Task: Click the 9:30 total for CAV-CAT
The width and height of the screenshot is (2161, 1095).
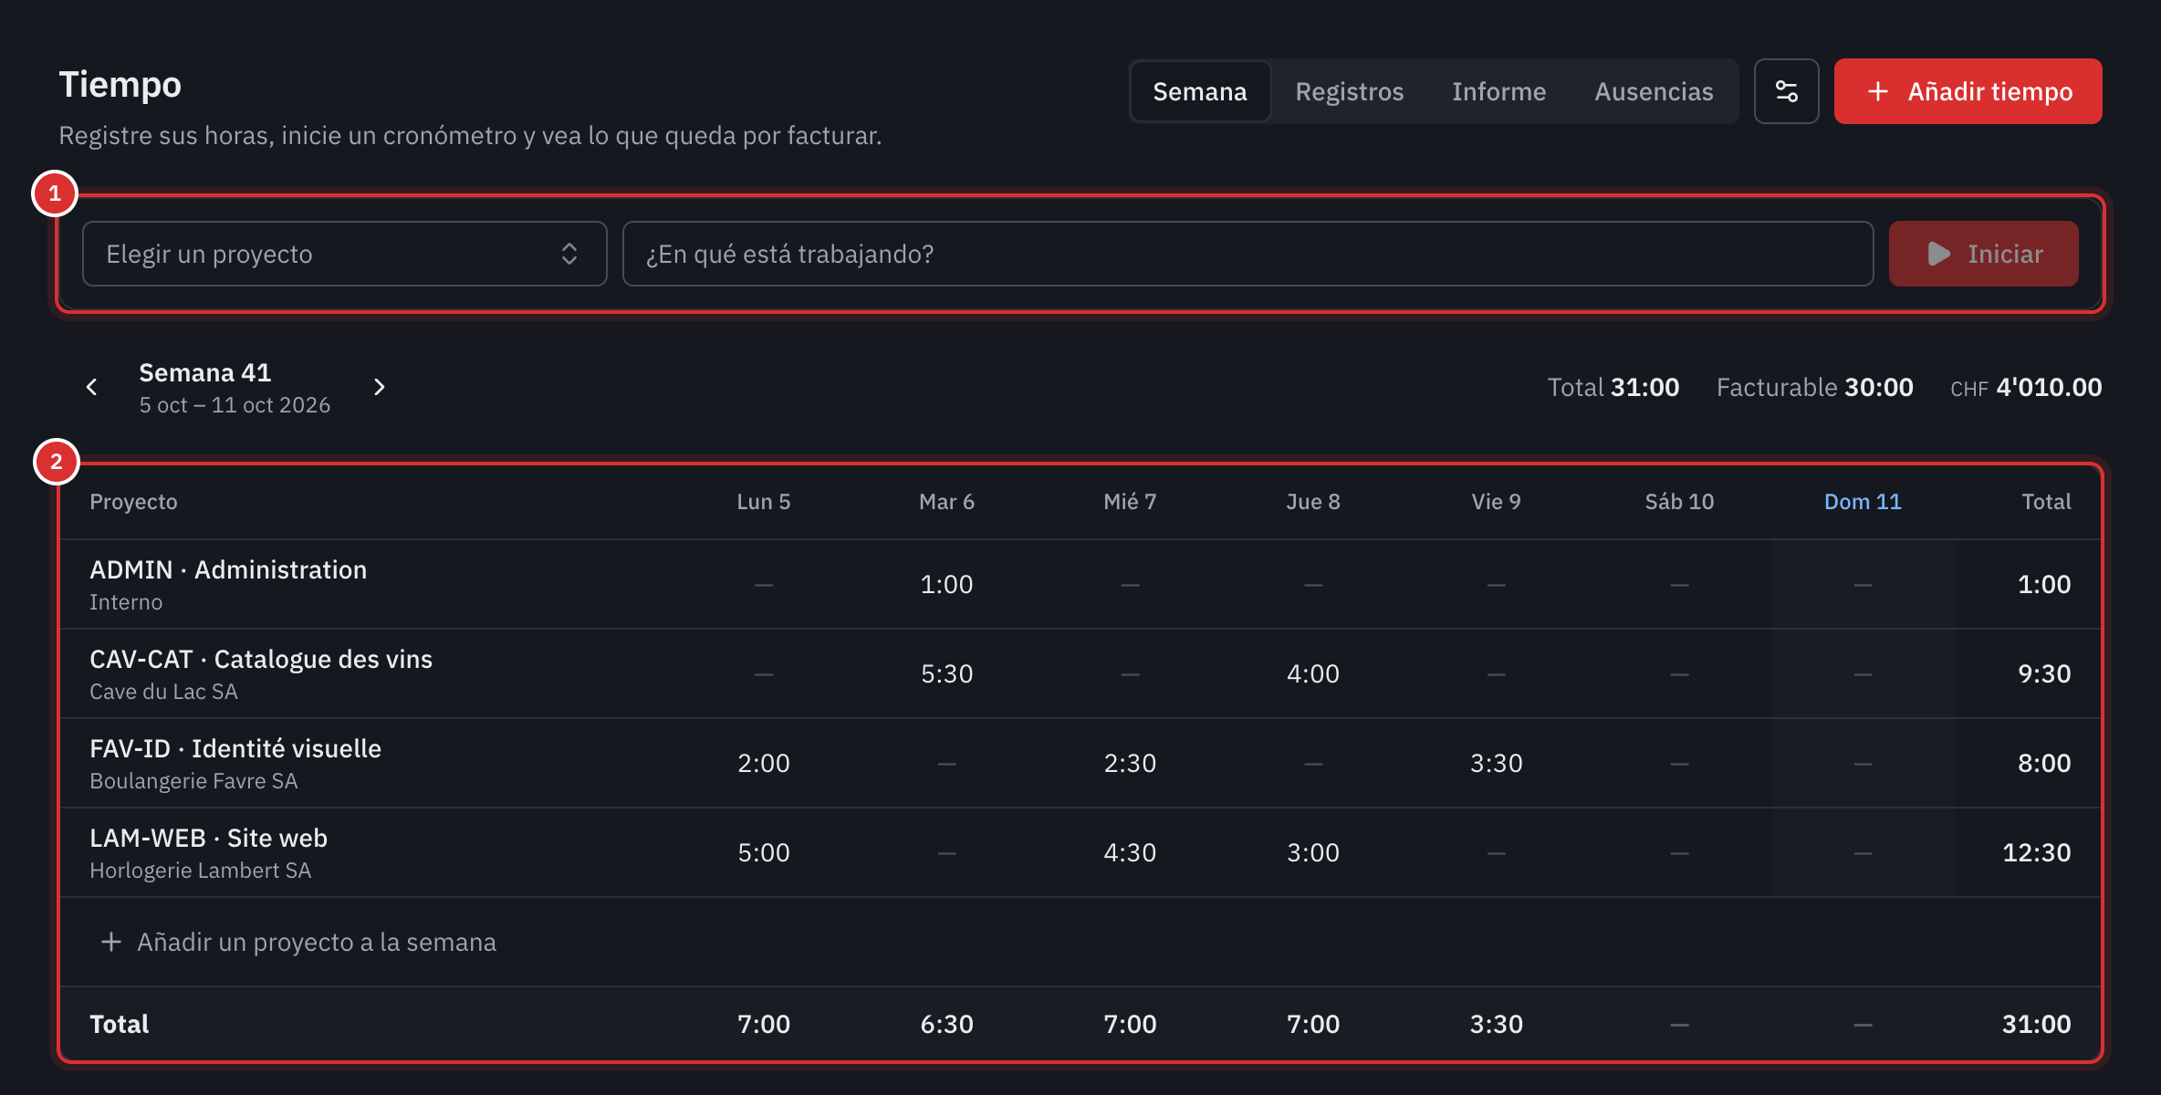Action: point(2043,673)
